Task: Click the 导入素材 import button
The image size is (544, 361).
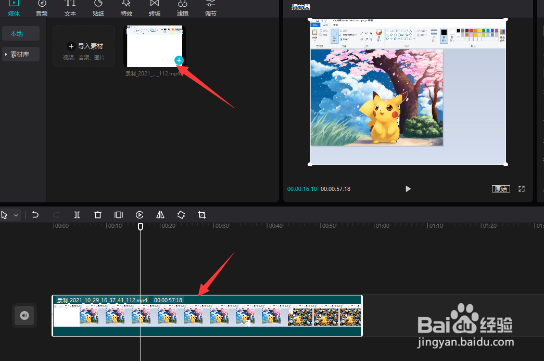Action: (84, 46)
